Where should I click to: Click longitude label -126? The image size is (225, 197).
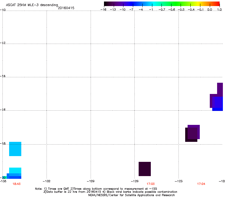[x=135, y=181]
